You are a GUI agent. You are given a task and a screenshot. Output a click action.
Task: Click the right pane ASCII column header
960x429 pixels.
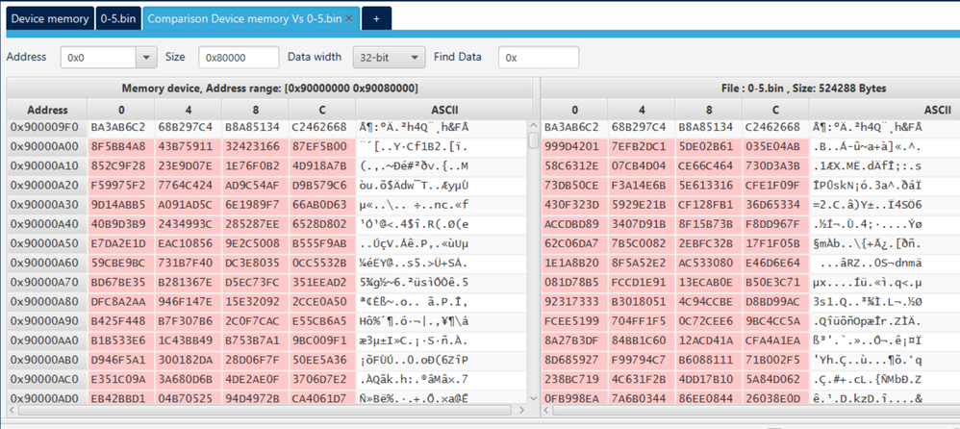(x=885, y=111)
